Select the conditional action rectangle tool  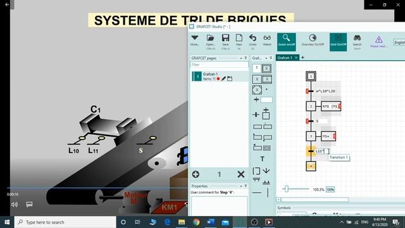click(267, 127)
